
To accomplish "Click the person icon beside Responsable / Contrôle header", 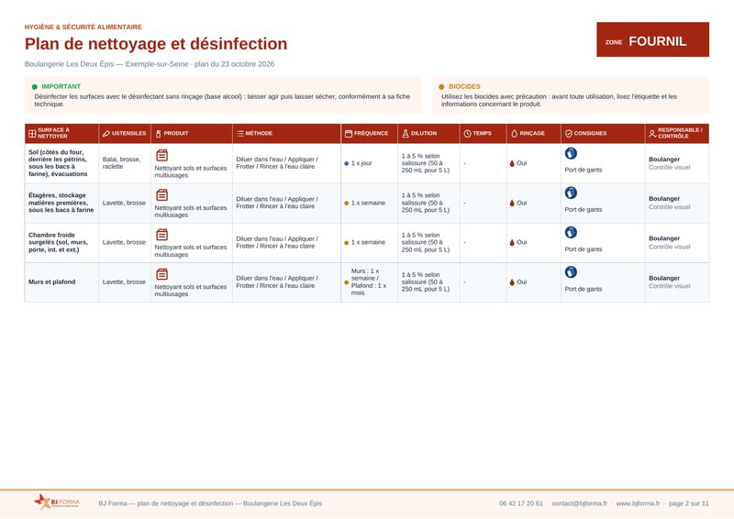I will (652, 133).
